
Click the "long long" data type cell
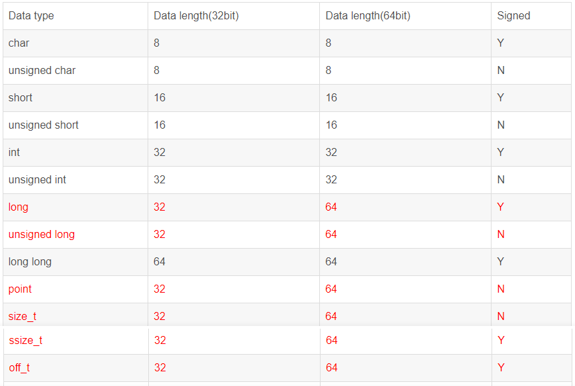point(30,262)
